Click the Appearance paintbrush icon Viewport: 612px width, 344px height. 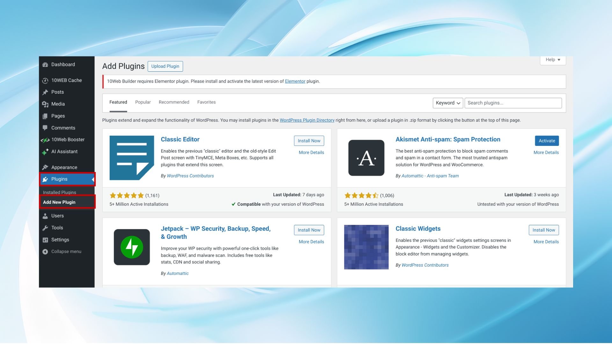45,168
